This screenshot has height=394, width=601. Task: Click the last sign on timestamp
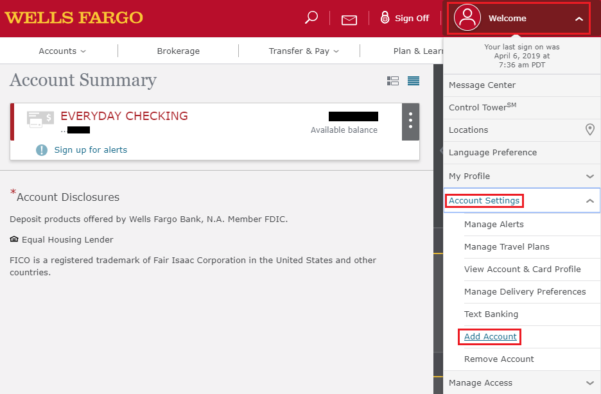[x=521, y=56]
